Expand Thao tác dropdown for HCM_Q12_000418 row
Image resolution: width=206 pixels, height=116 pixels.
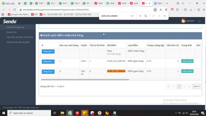coord(48,72)
